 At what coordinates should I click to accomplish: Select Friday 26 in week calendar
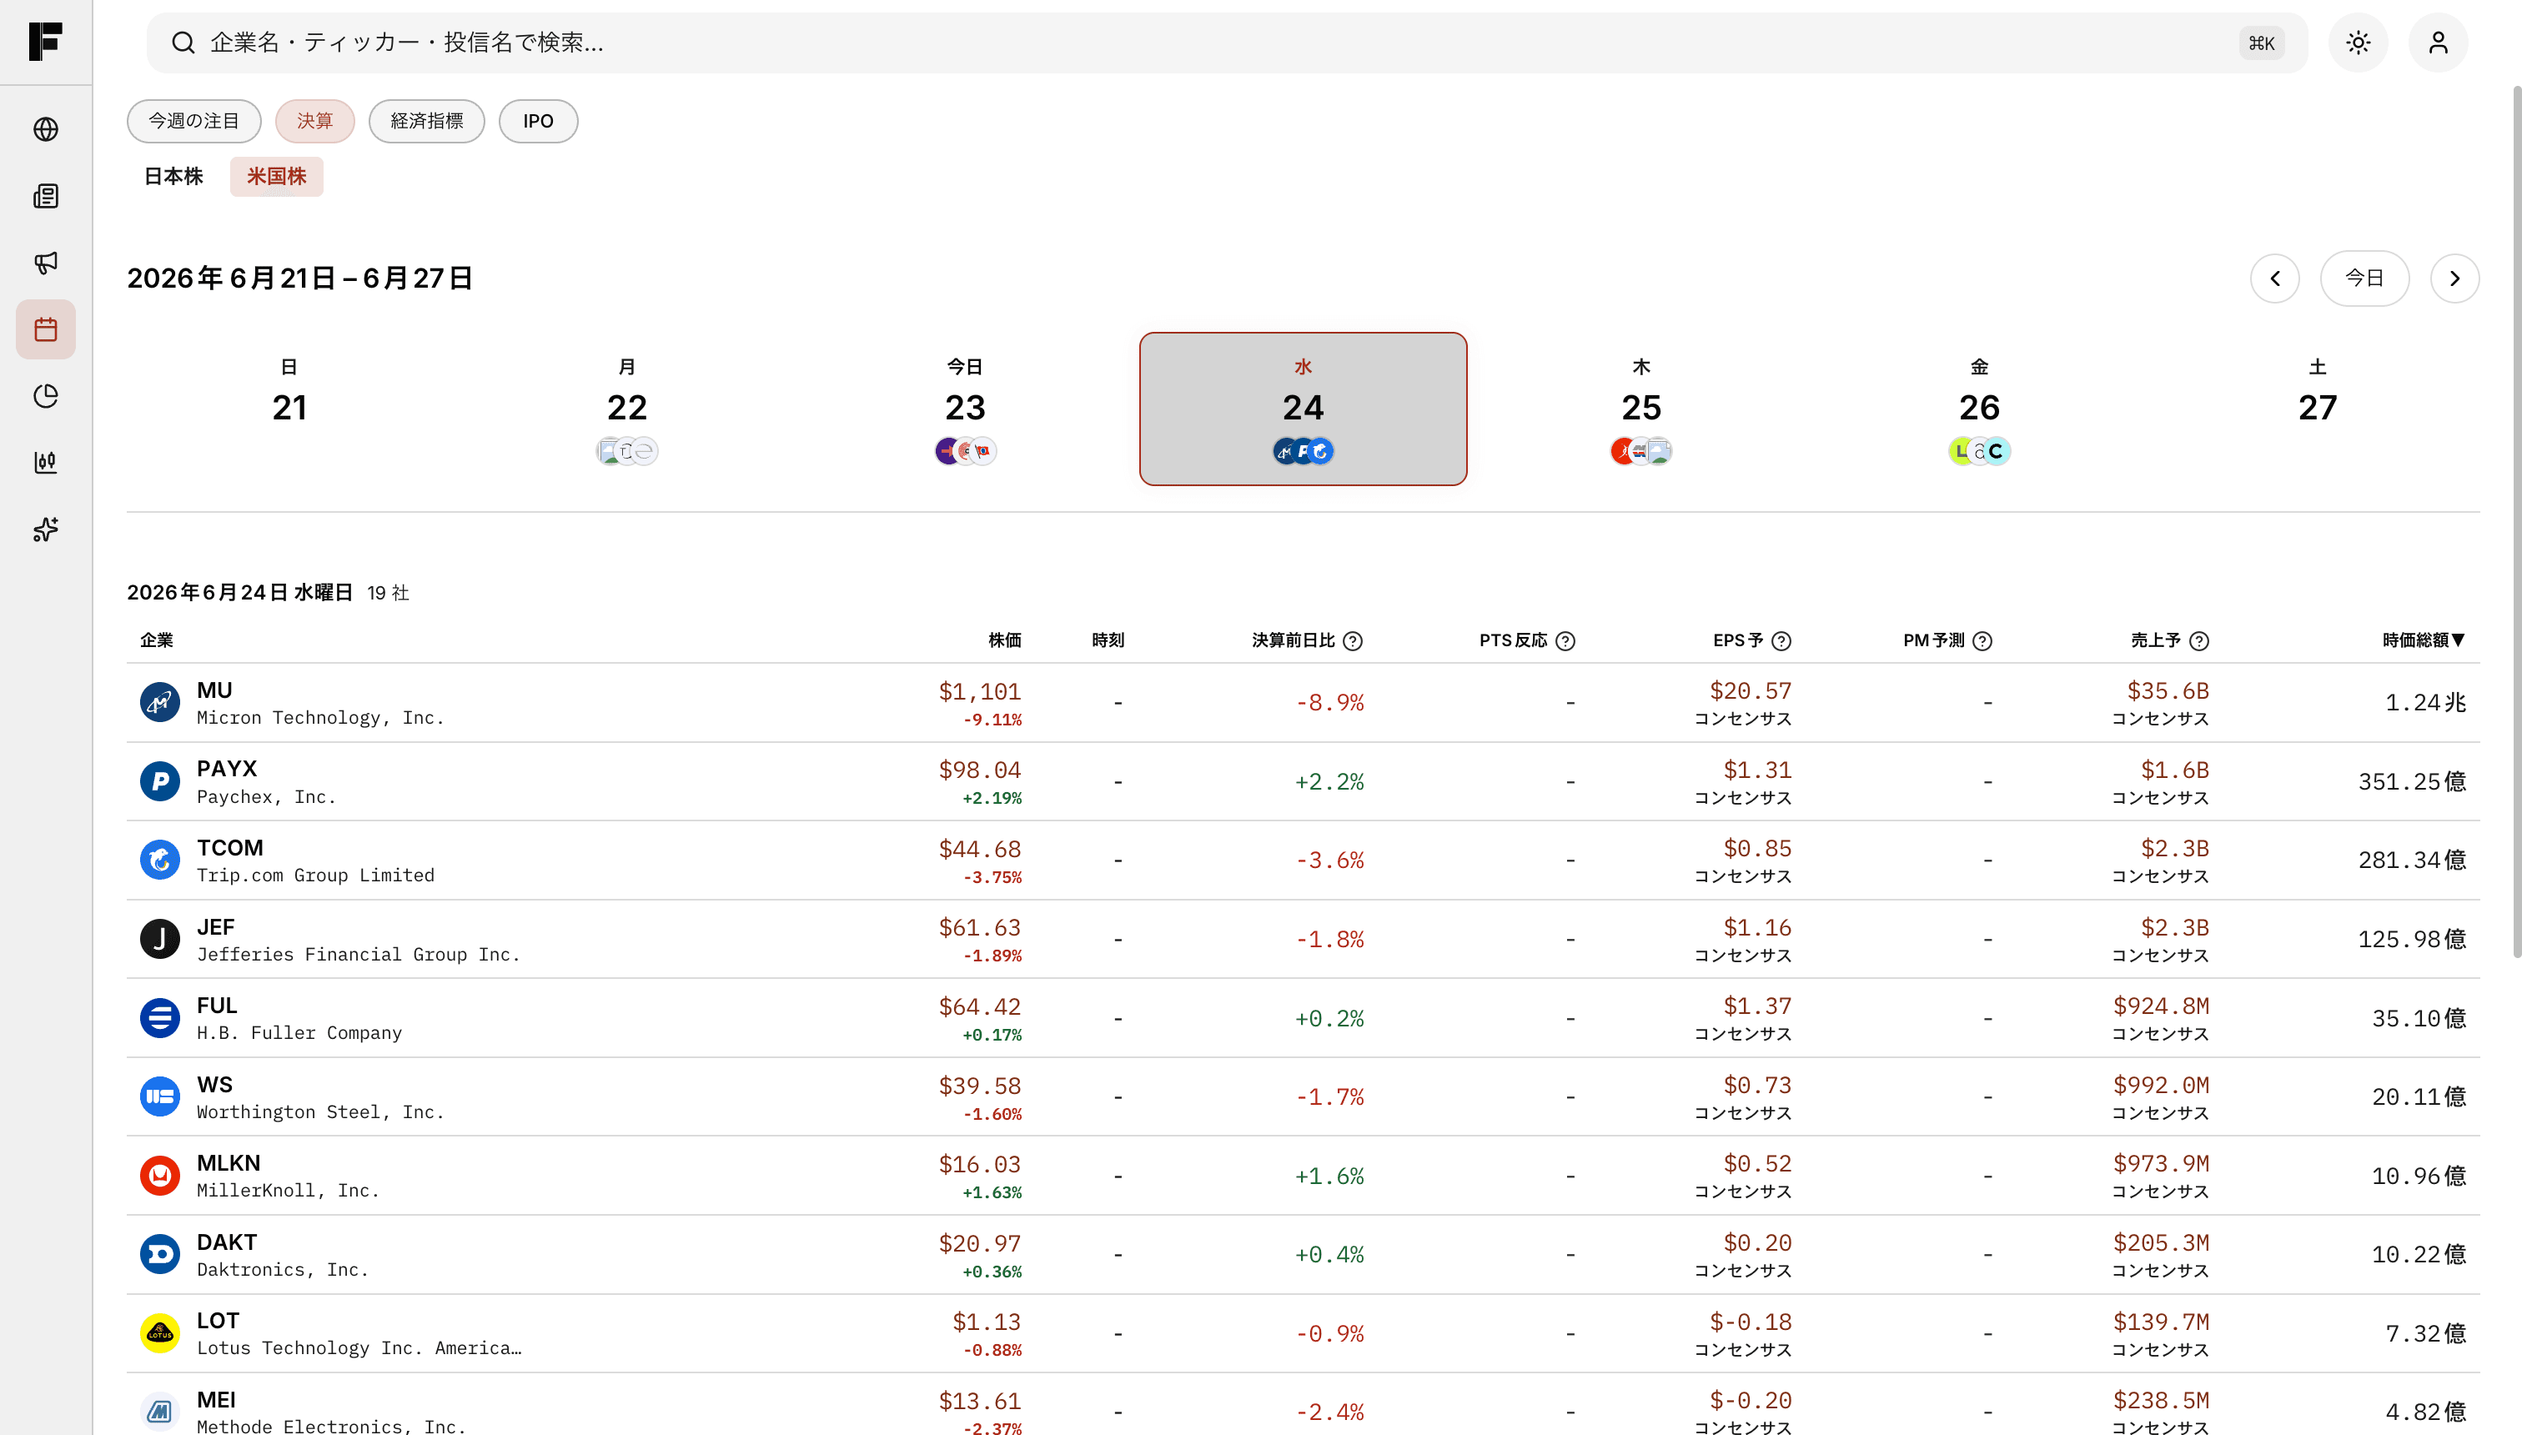[1979, 409]
